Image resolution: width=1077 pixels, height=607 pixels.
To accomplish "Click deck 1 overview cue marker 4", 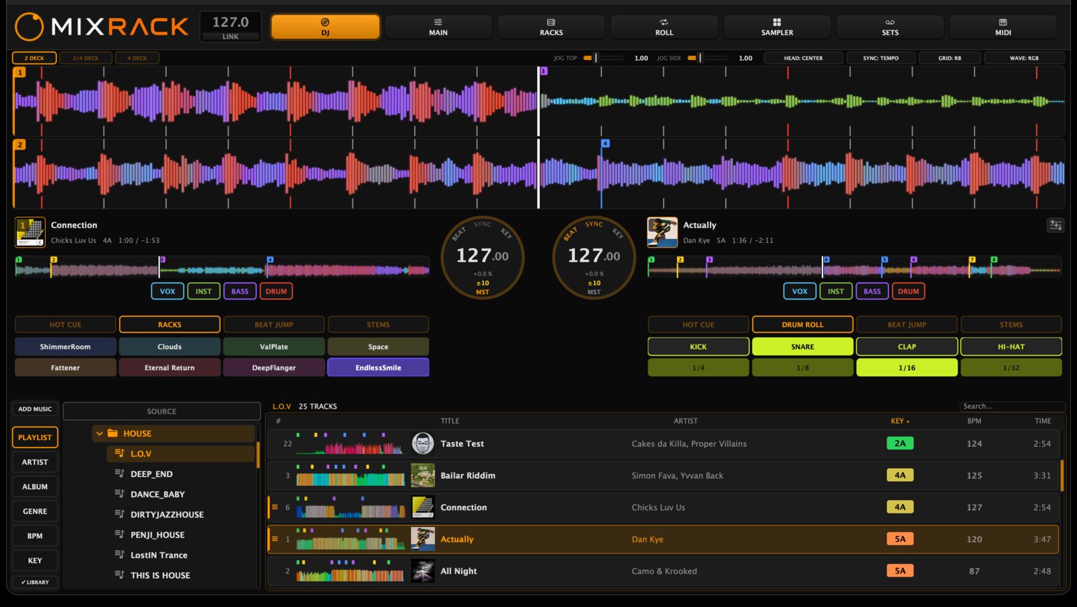I will pyautogui.click(x=270, y=260).
